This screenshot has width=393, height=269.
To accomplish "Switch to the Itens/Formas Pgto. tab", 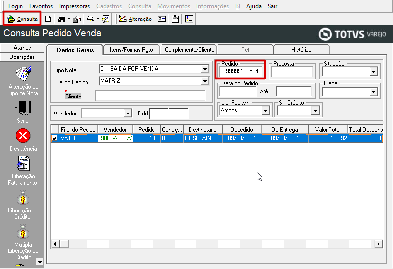I will pos(131,50).
